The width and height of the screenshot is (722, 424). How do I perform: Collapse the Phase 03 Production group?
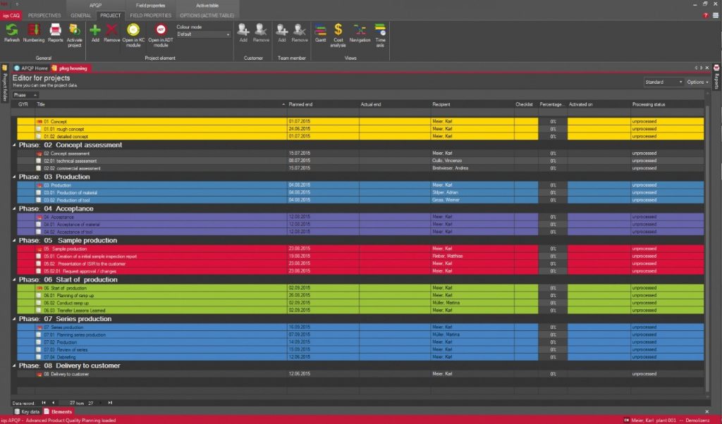[15, 177]
